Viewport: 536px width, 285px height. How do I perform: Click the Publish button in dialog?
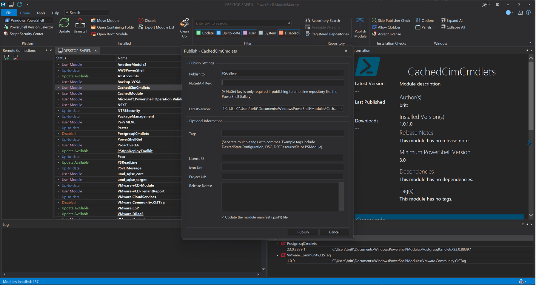click(x=303, y=232)
